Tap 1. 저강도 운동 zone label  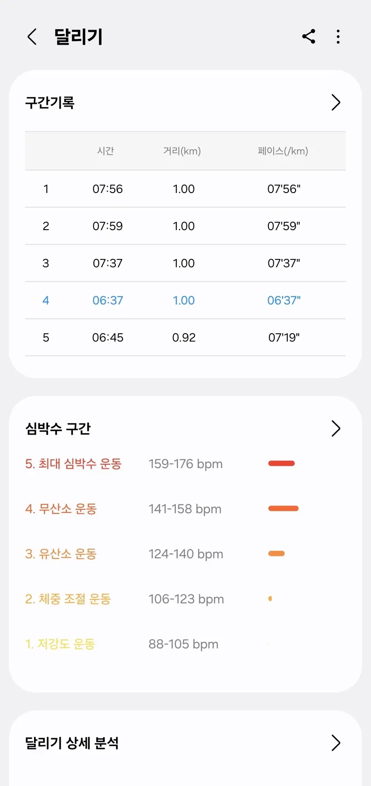tap(60, 644)
